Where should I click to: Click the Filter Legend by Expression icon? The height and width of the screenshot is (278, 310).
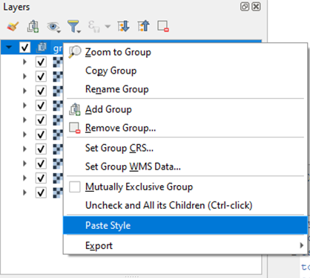[x=94, y=27]
